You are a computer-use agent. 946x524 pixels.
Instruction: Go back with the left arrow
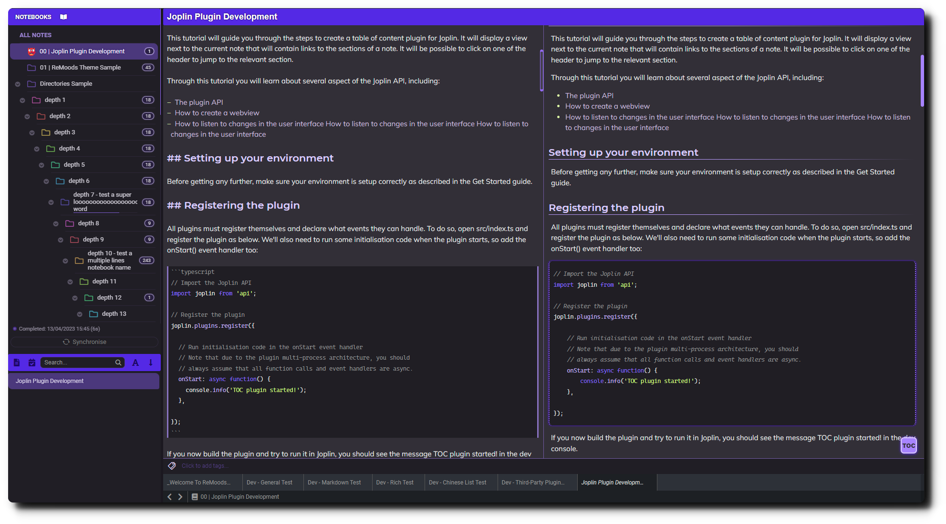(169, 497)
